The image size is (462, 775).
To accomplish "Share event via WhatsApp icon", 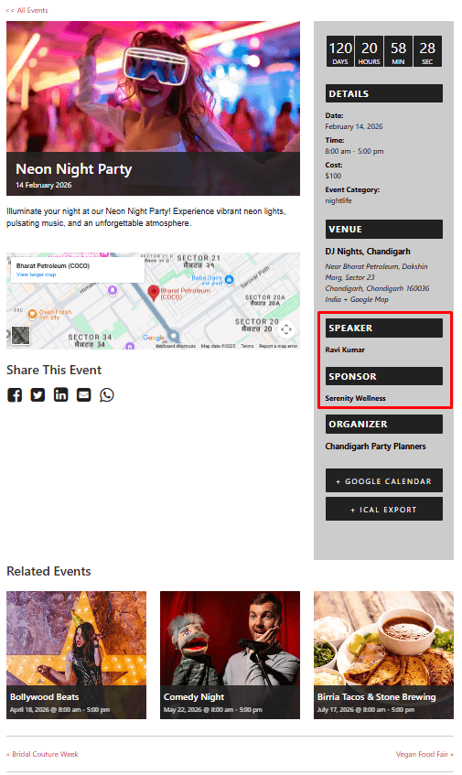I will (107, 395).
